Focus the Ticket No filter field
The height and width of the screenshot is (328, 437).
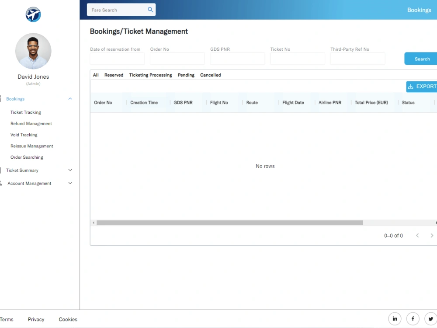[x=297, y=59]
